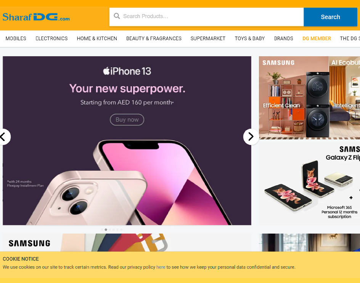The image size is (360, 283).
Task: Select the second carousel pagination dot
Action: click(x=106, y=230)
